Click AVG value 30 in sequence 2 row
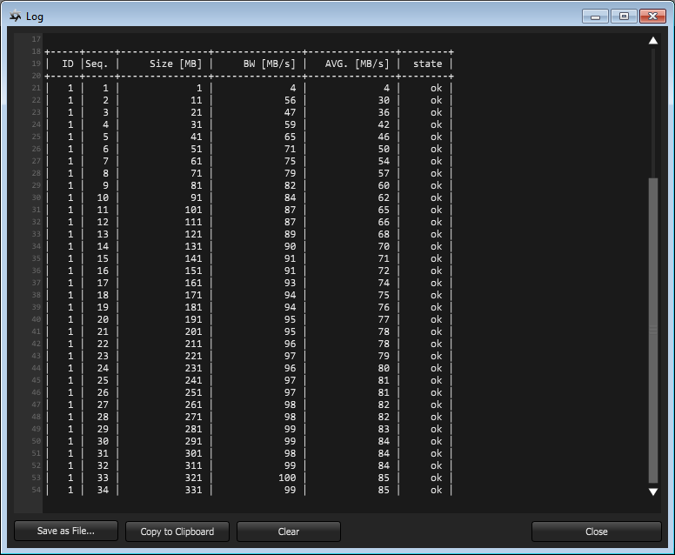Screen dimensions: 675x555 (x=384, y=100)
